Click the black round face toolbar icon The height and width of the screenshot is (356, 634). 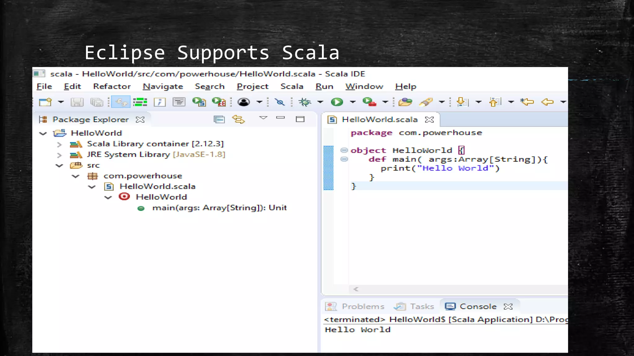244,102
